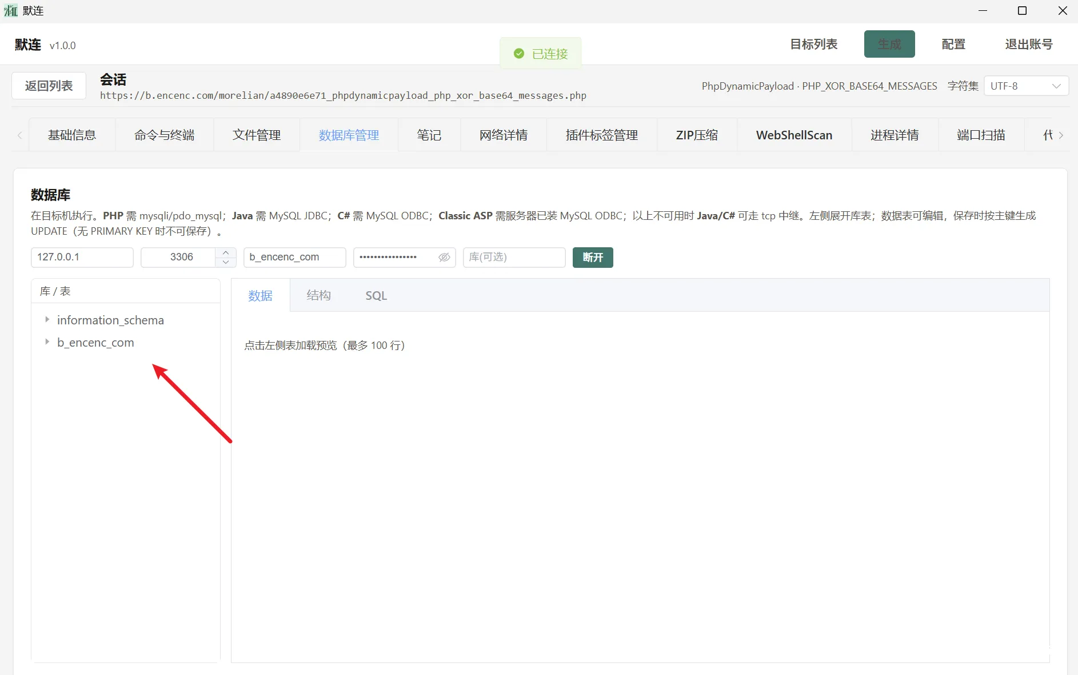The height and width of the screenshot is (675, 1078).
Task: Open the WebShellScan tab
Action: (x=793, y=135)
